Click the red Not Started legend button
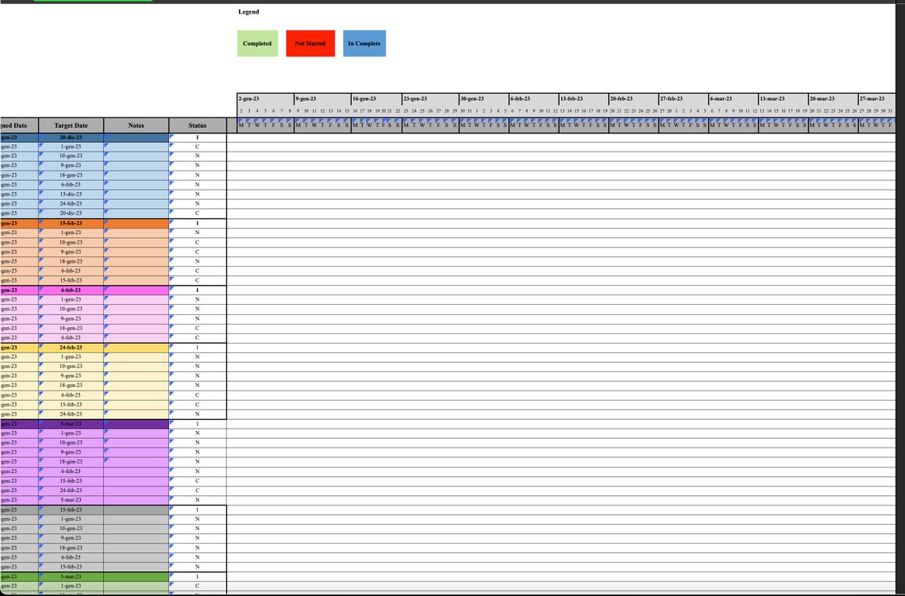This screenshot has width=905, height=596. coord(310,44)
